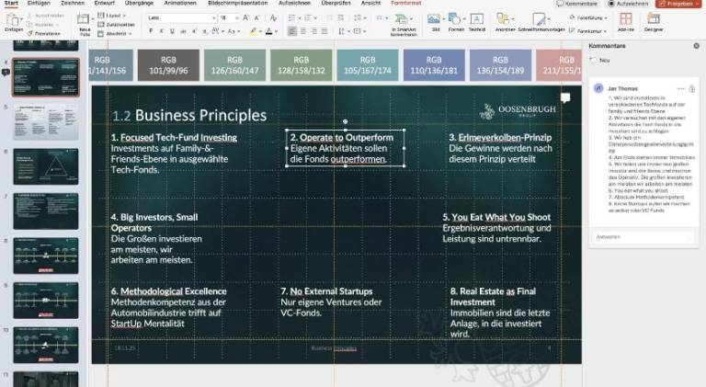The width and height of the screenshot is (706, 387).
Task: Center the text horizontally
Action: (x=303, y=31)
